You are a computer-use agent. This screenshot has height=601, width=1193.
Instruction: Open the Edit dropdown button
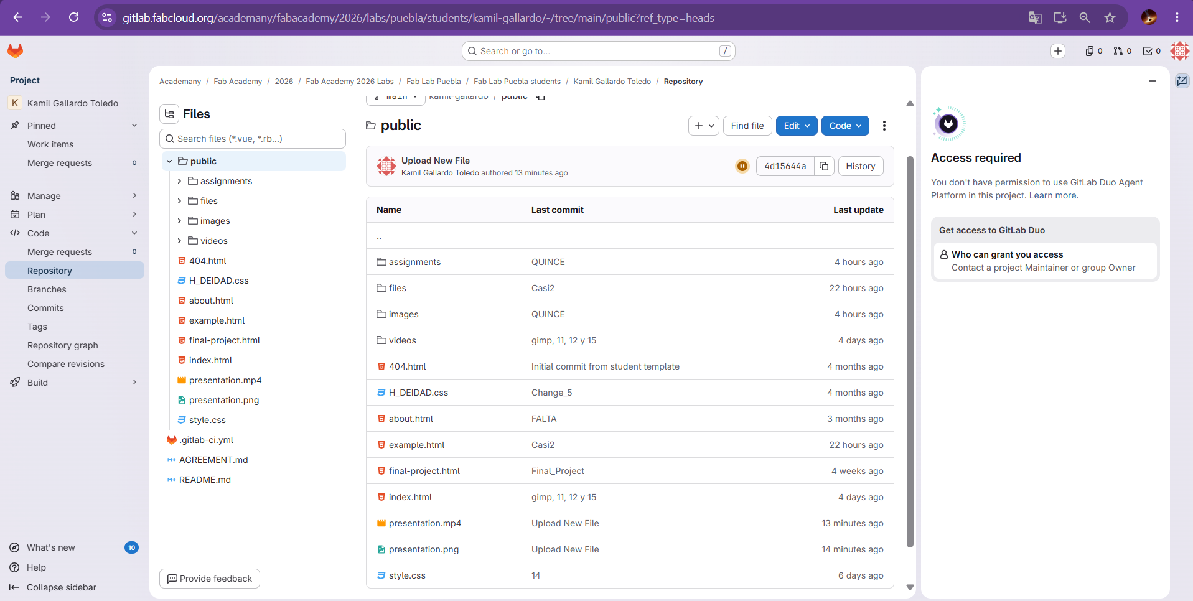coord(797,126)
